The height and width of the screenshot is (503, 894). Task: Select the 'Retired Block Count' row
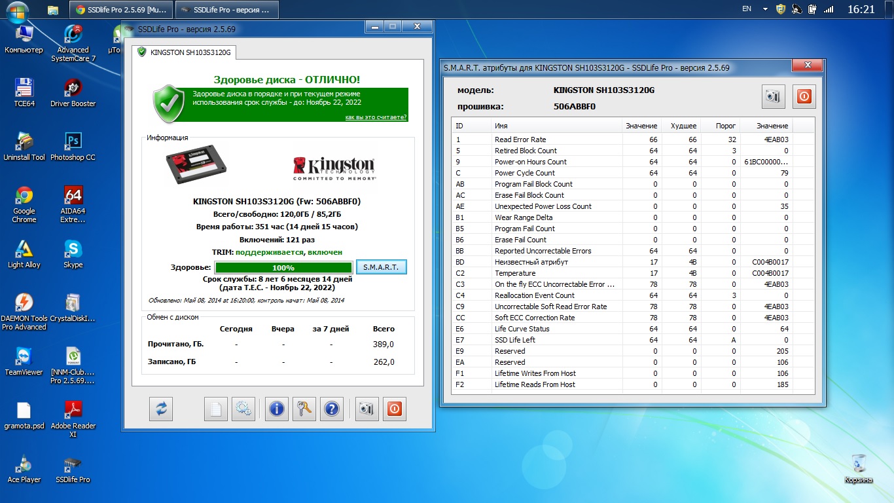(x=633, y=151)
